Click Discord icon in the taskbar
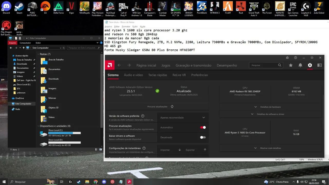Viewport: 329px width, 185px height. click(104, 182)
